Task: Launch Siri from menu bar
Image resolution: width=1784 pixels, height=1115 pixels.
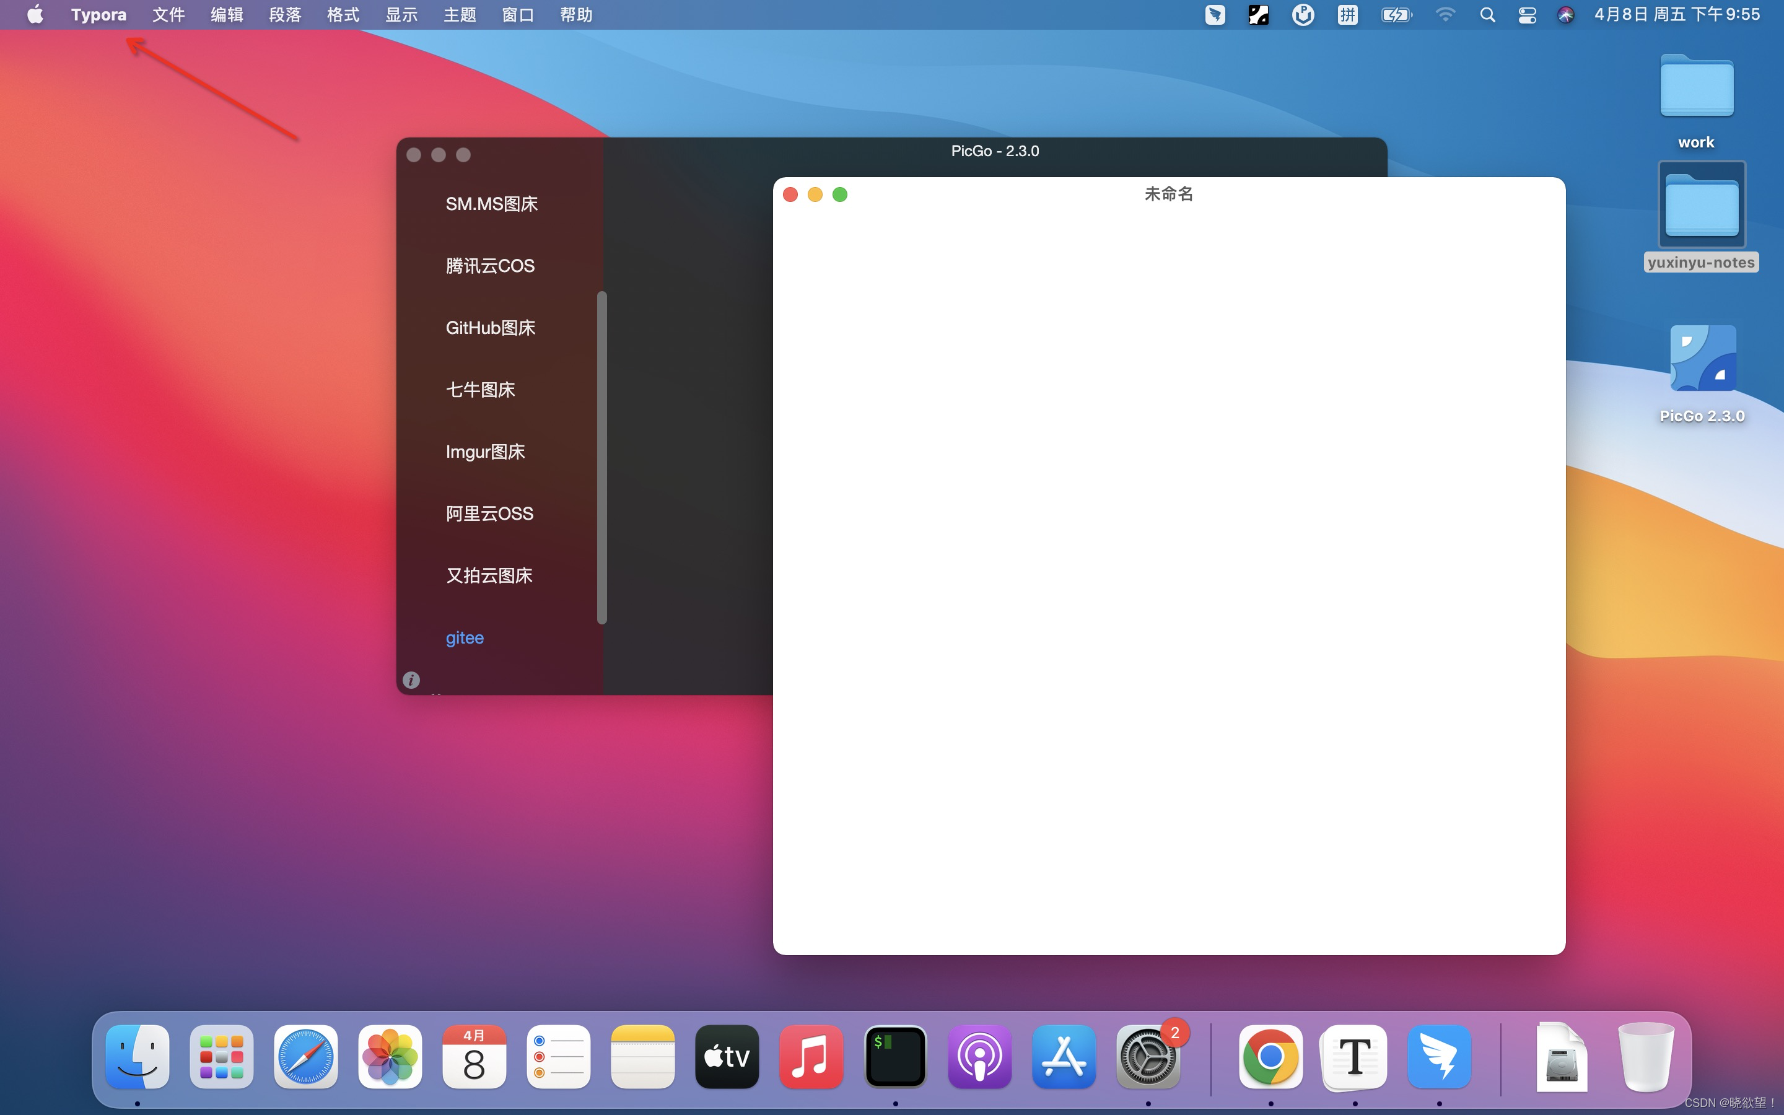Action: 1566,15
